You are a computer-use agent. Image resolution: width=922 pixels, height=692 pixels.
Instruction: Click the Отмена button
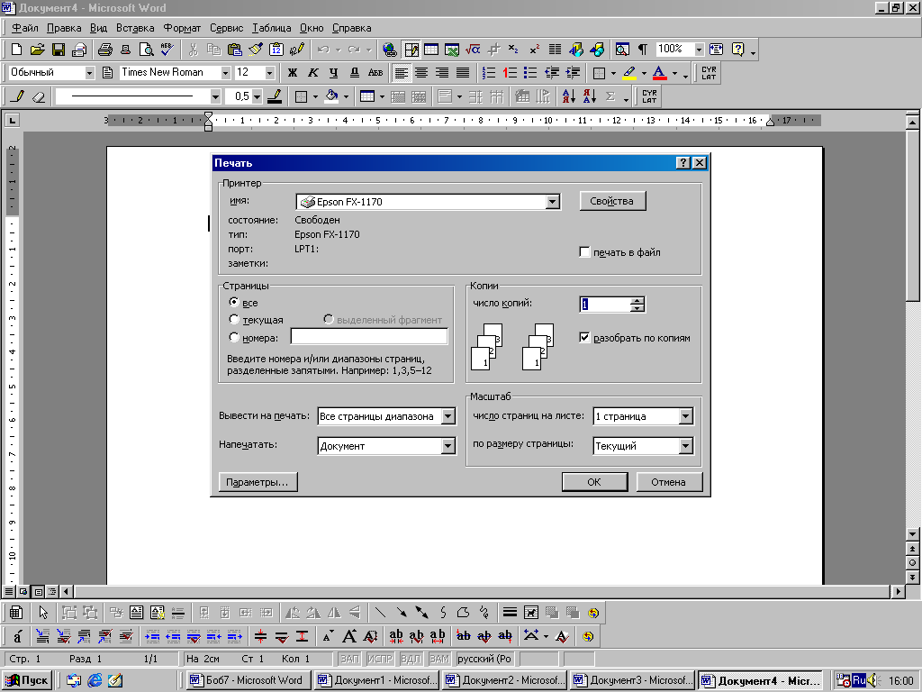coord(669,482)
